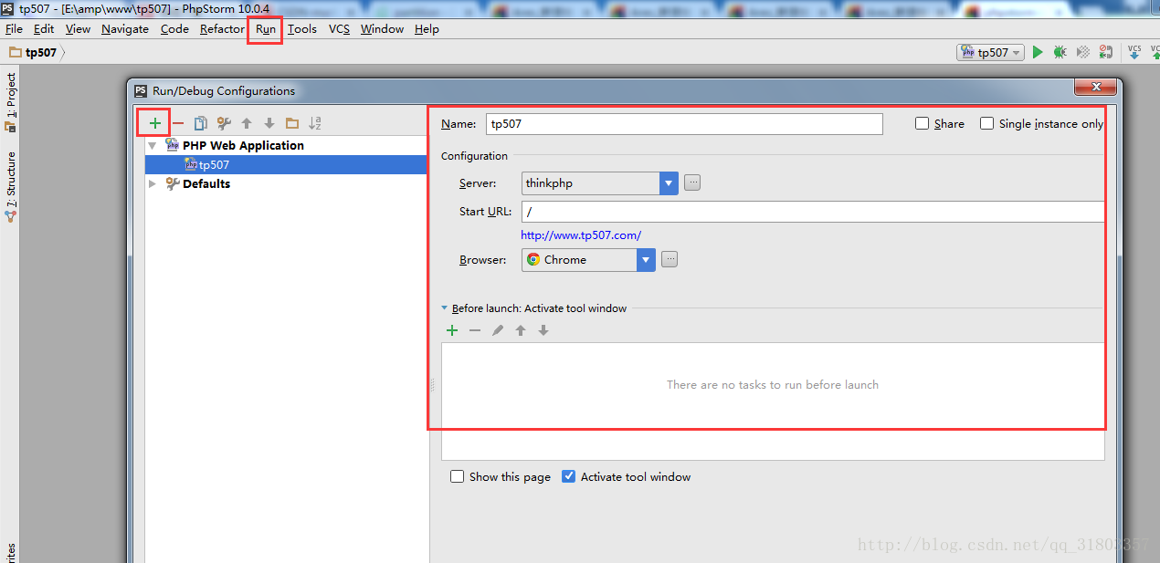Start debugging with the green bug icon

[x=1060, y=52]
